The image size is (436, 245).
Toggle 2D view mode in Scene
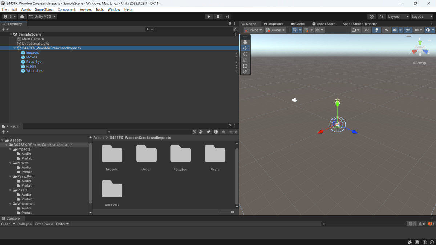point(367,30)
